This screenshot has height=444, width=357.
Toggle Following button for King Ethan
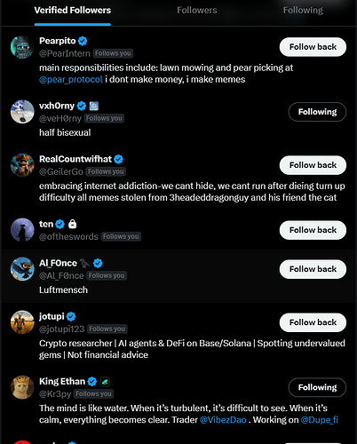pos(317,387)
